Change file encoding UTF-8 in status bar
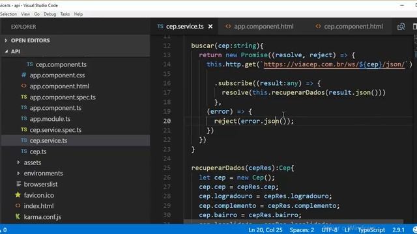417x234 pixels. [329, 229]
